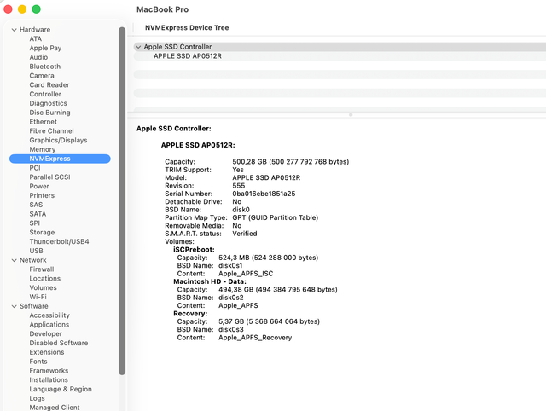Show Memory information

[x=43, y=149]
